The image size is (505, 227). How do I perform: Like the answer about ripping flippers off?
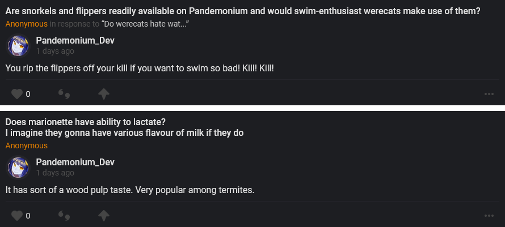17,94
